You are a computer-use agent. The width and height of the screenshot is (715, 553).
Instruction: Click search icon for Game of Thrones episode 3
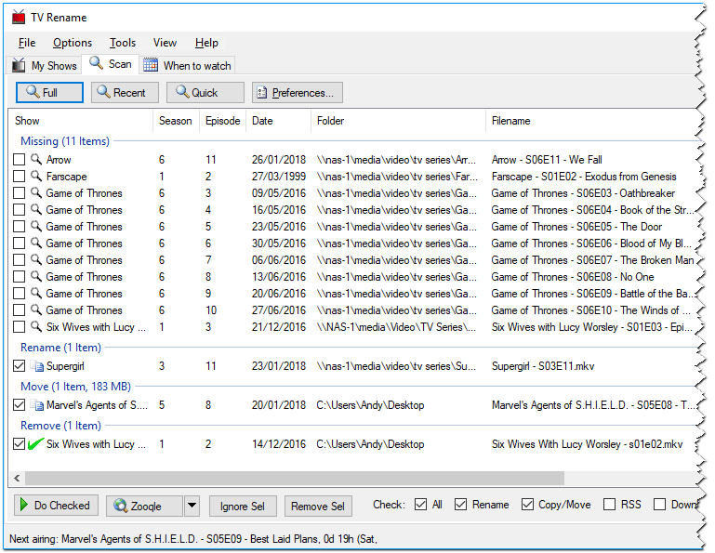pyautogui.click(x=36, y=192)
